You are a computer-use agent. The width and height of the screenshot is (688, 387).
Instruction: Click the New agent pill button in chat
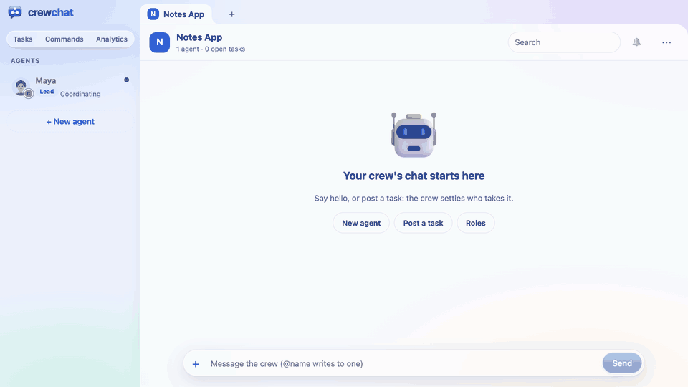[361, 223]
